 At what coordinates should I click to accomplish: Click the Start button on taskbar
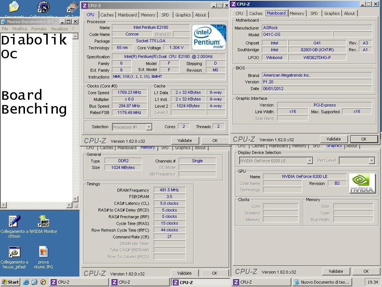pos(10,282)
